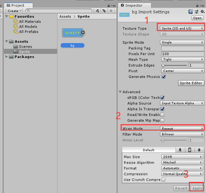Image resolution: width=206 pixels, height=193 pixels.
Task: Click the Pixels Per Unit field
Action: pos(183,54)
